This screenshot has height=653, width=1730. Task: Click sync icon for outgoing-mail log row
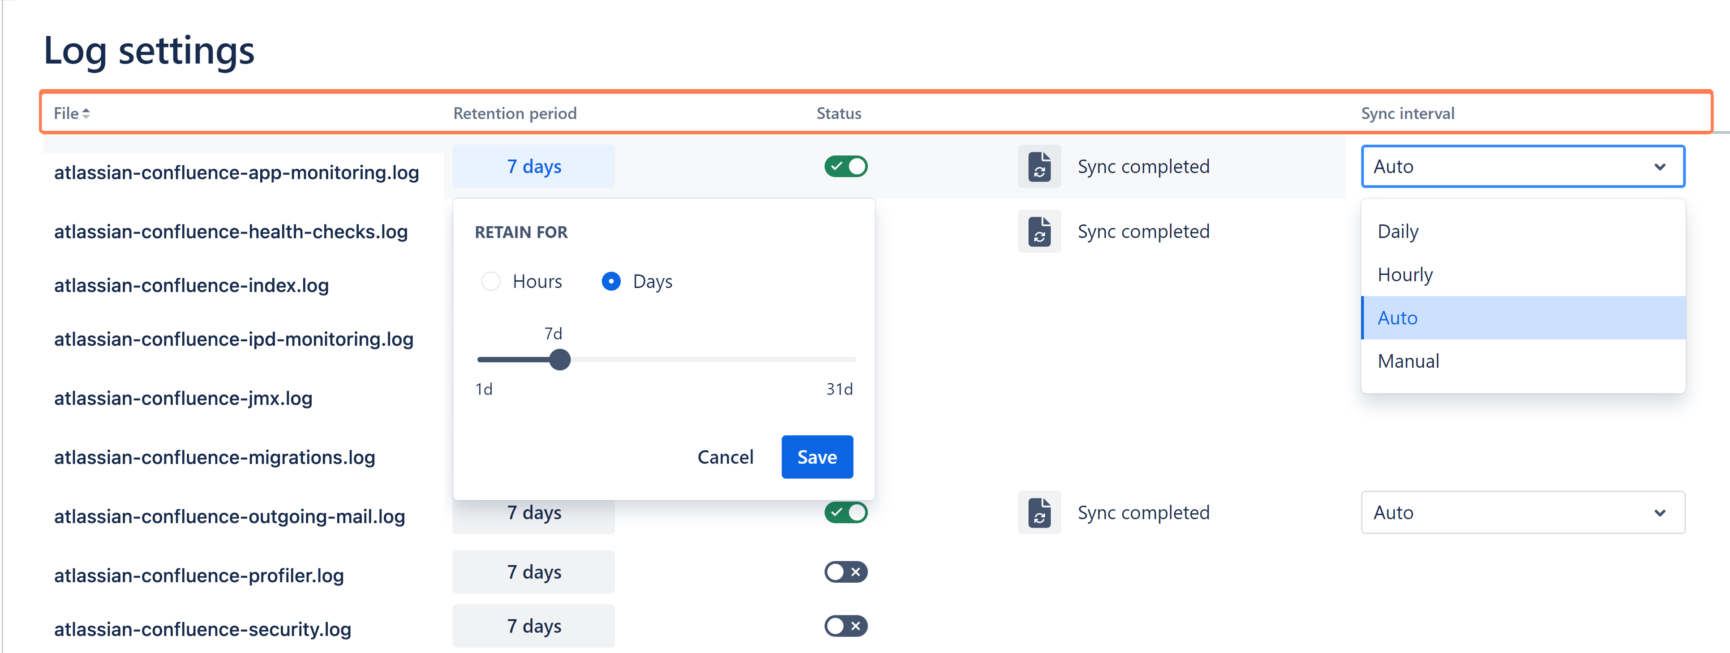pyautogui.click(x=1039, y=512)
